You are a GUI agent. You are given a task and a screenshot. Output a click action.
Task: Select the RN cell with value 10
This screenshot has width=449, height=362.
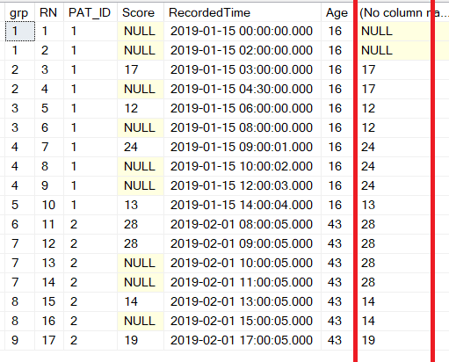click(x=49, y=205)
